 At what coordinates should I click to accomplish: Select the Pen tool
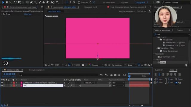coord(31,2)
